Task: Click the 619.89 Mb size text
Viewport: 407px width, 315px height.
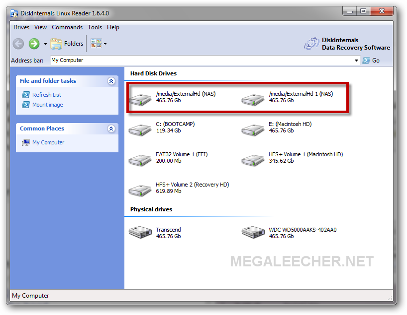Action: [169, 191]
